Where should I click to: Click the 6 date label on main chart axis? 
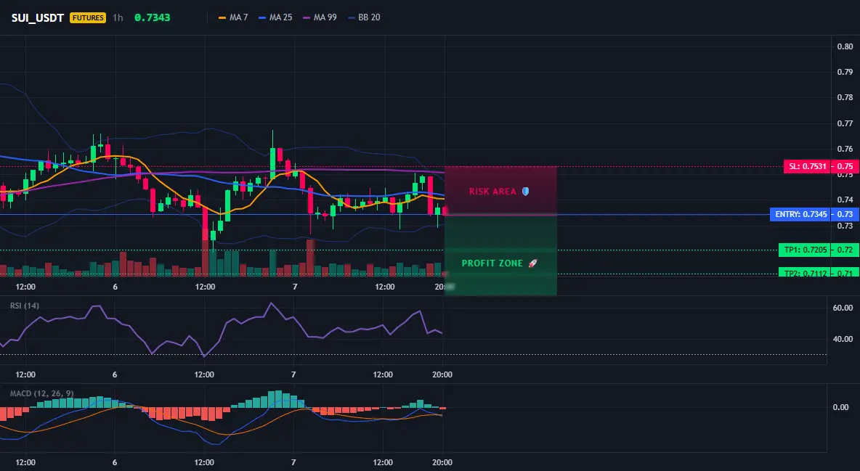click(x=115, y=287)
